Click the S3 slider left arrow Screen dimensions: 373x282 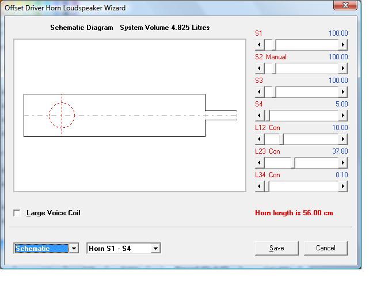(260, 92)
